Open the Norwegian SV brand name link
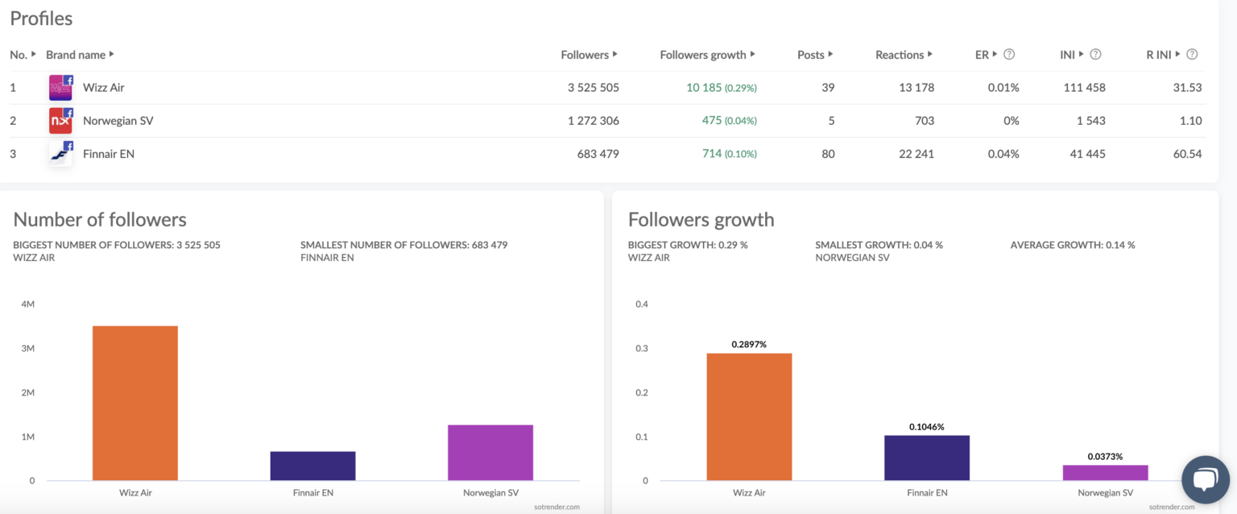Viewport: 1237px width, 514px height. (x=118, y=121)
